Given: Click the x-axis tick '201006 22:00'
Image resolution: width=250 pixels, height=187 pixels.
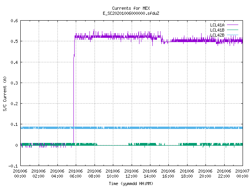Looking at the screenshot, I should click(x=224, y=174).
